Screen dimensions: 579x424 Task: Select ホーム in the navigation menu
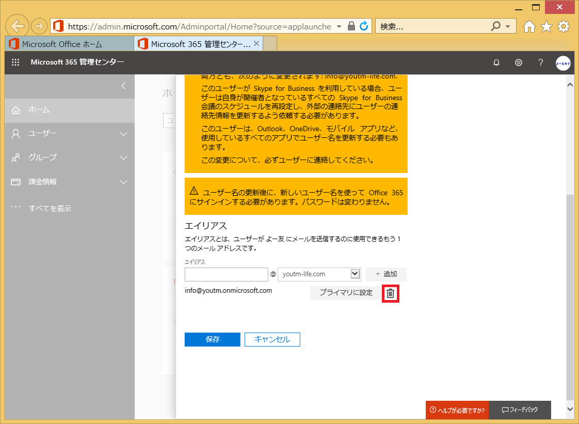(70, 110)
